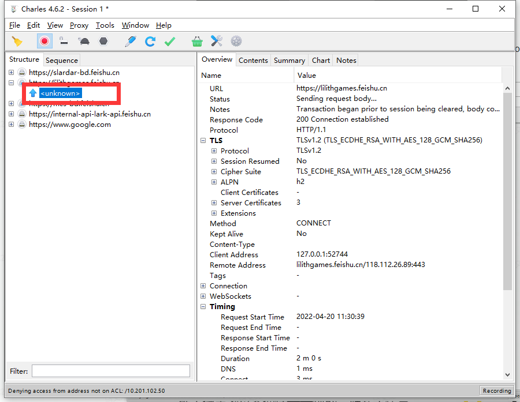Expand the Cipher Suite row
The image size is (520, 402).
214,171
